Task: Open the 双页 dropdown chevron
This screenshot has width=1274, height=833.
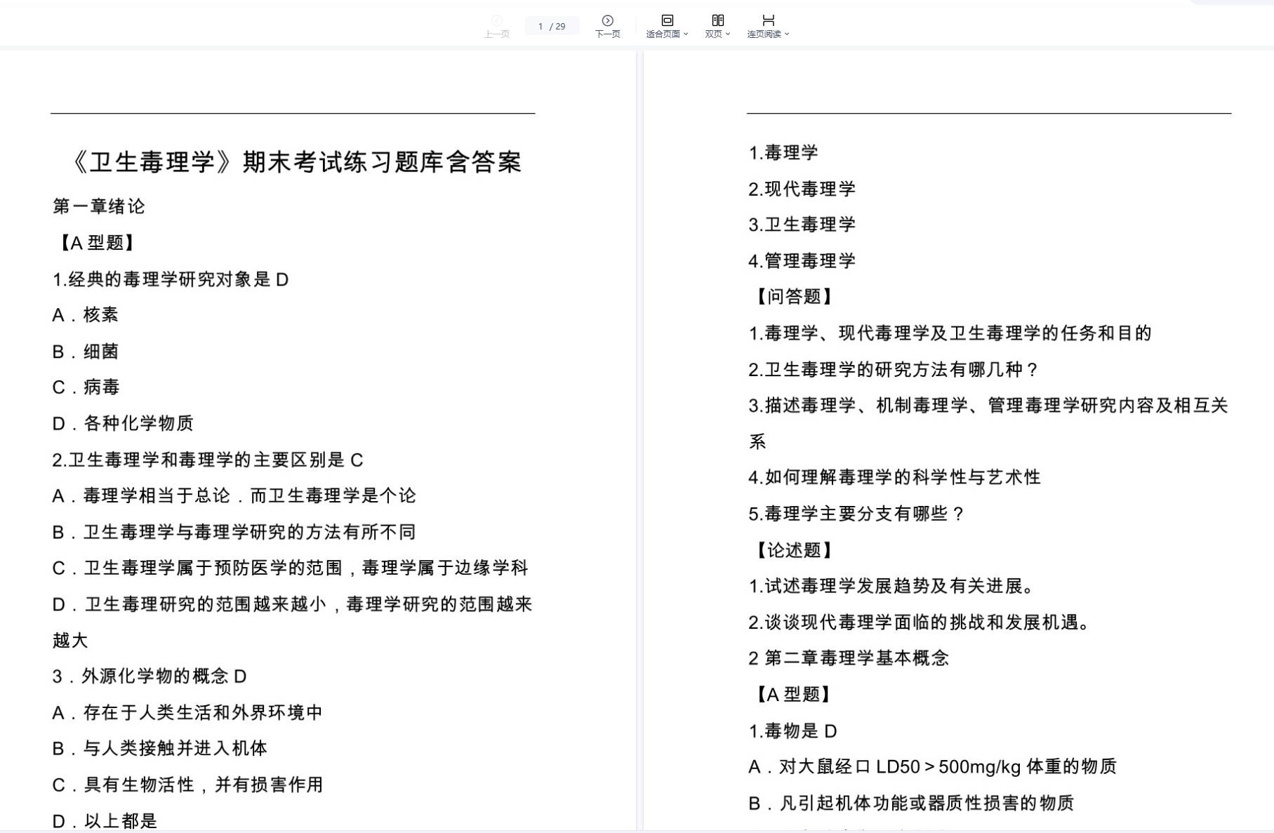Action: point(728,34)
